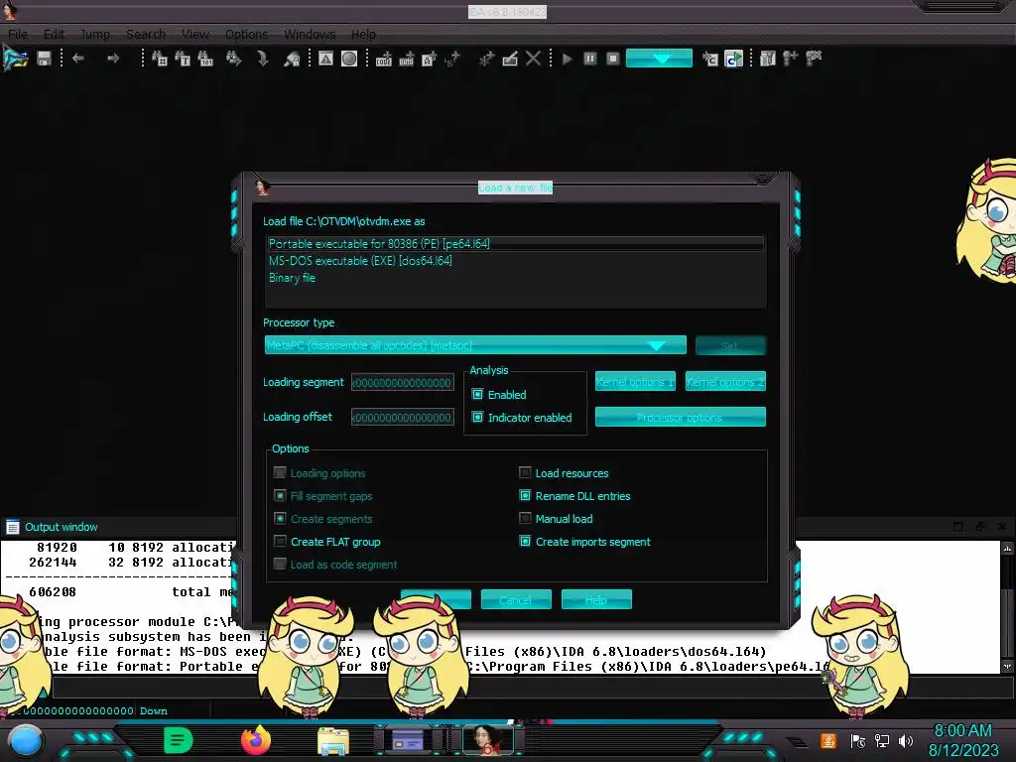Click the convert to Code icon

click(x=384, y=59)
